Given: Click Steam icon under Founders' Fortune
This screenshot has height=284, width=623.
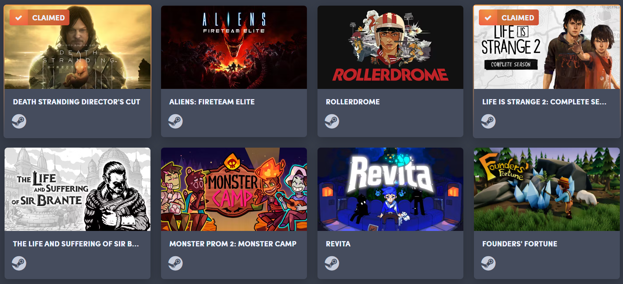Looking at the screenshot, I should (488, 263).
